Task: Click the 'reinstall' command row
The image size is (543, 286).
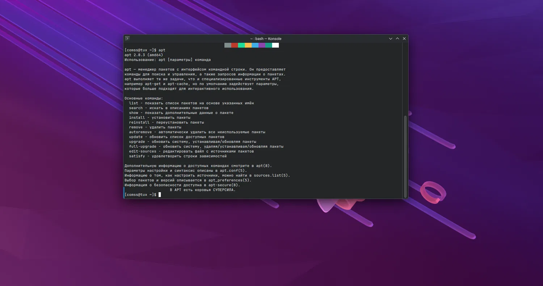Action: pyautogui.click(x=167, y=122)
